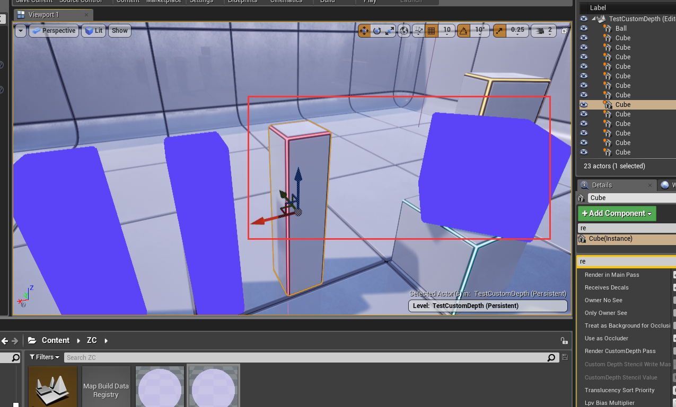Click the back navigation arrow in the Content Browser
Image resolution: width=676 pixels, height=407 pixels.
click(x=4, y=341)
